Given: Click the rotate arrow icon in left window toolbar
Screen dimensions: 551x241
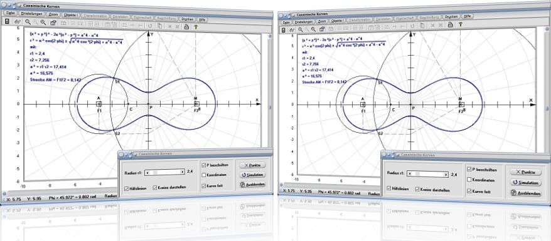Looking at the screenshot, I should (x=150, y=26).
